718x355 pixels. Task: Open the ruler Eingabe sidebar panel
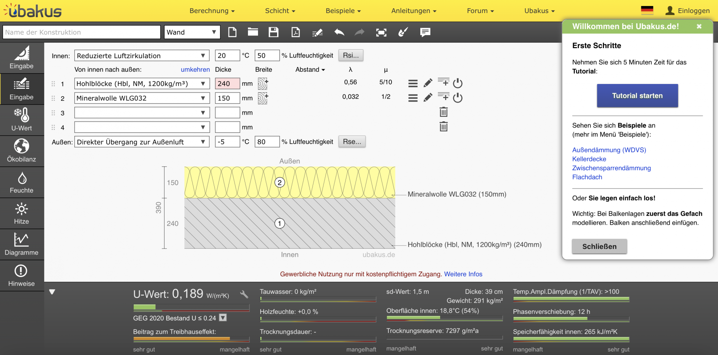(22, 58)
